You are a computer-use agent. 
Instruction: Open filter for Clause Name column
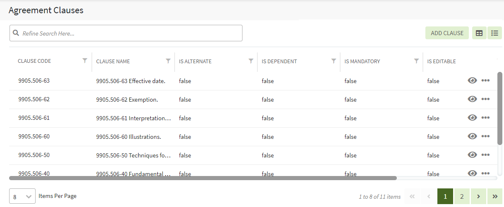(168, 61)
